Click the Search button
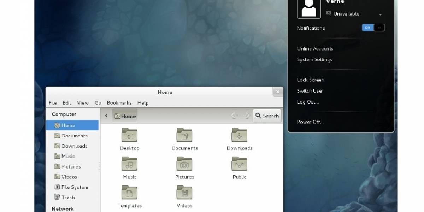Screen dimensions: 424x212 click(x=267, y=116)
